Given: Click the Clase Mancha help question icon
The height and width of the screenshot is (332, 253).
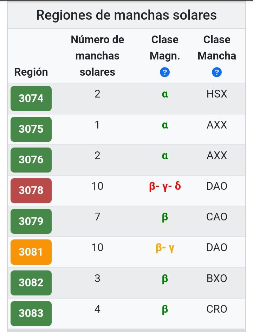Looking at the screenshot, I should [x=217, y=73].
